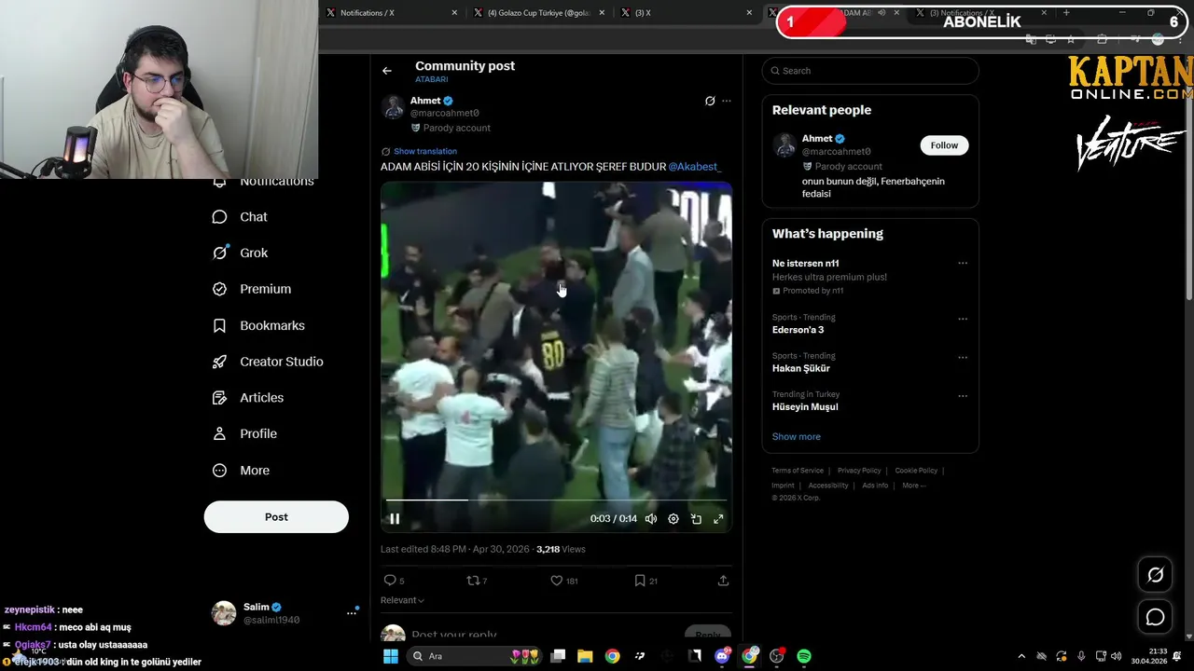Click the Ara taskbar search box

point(476,656)
